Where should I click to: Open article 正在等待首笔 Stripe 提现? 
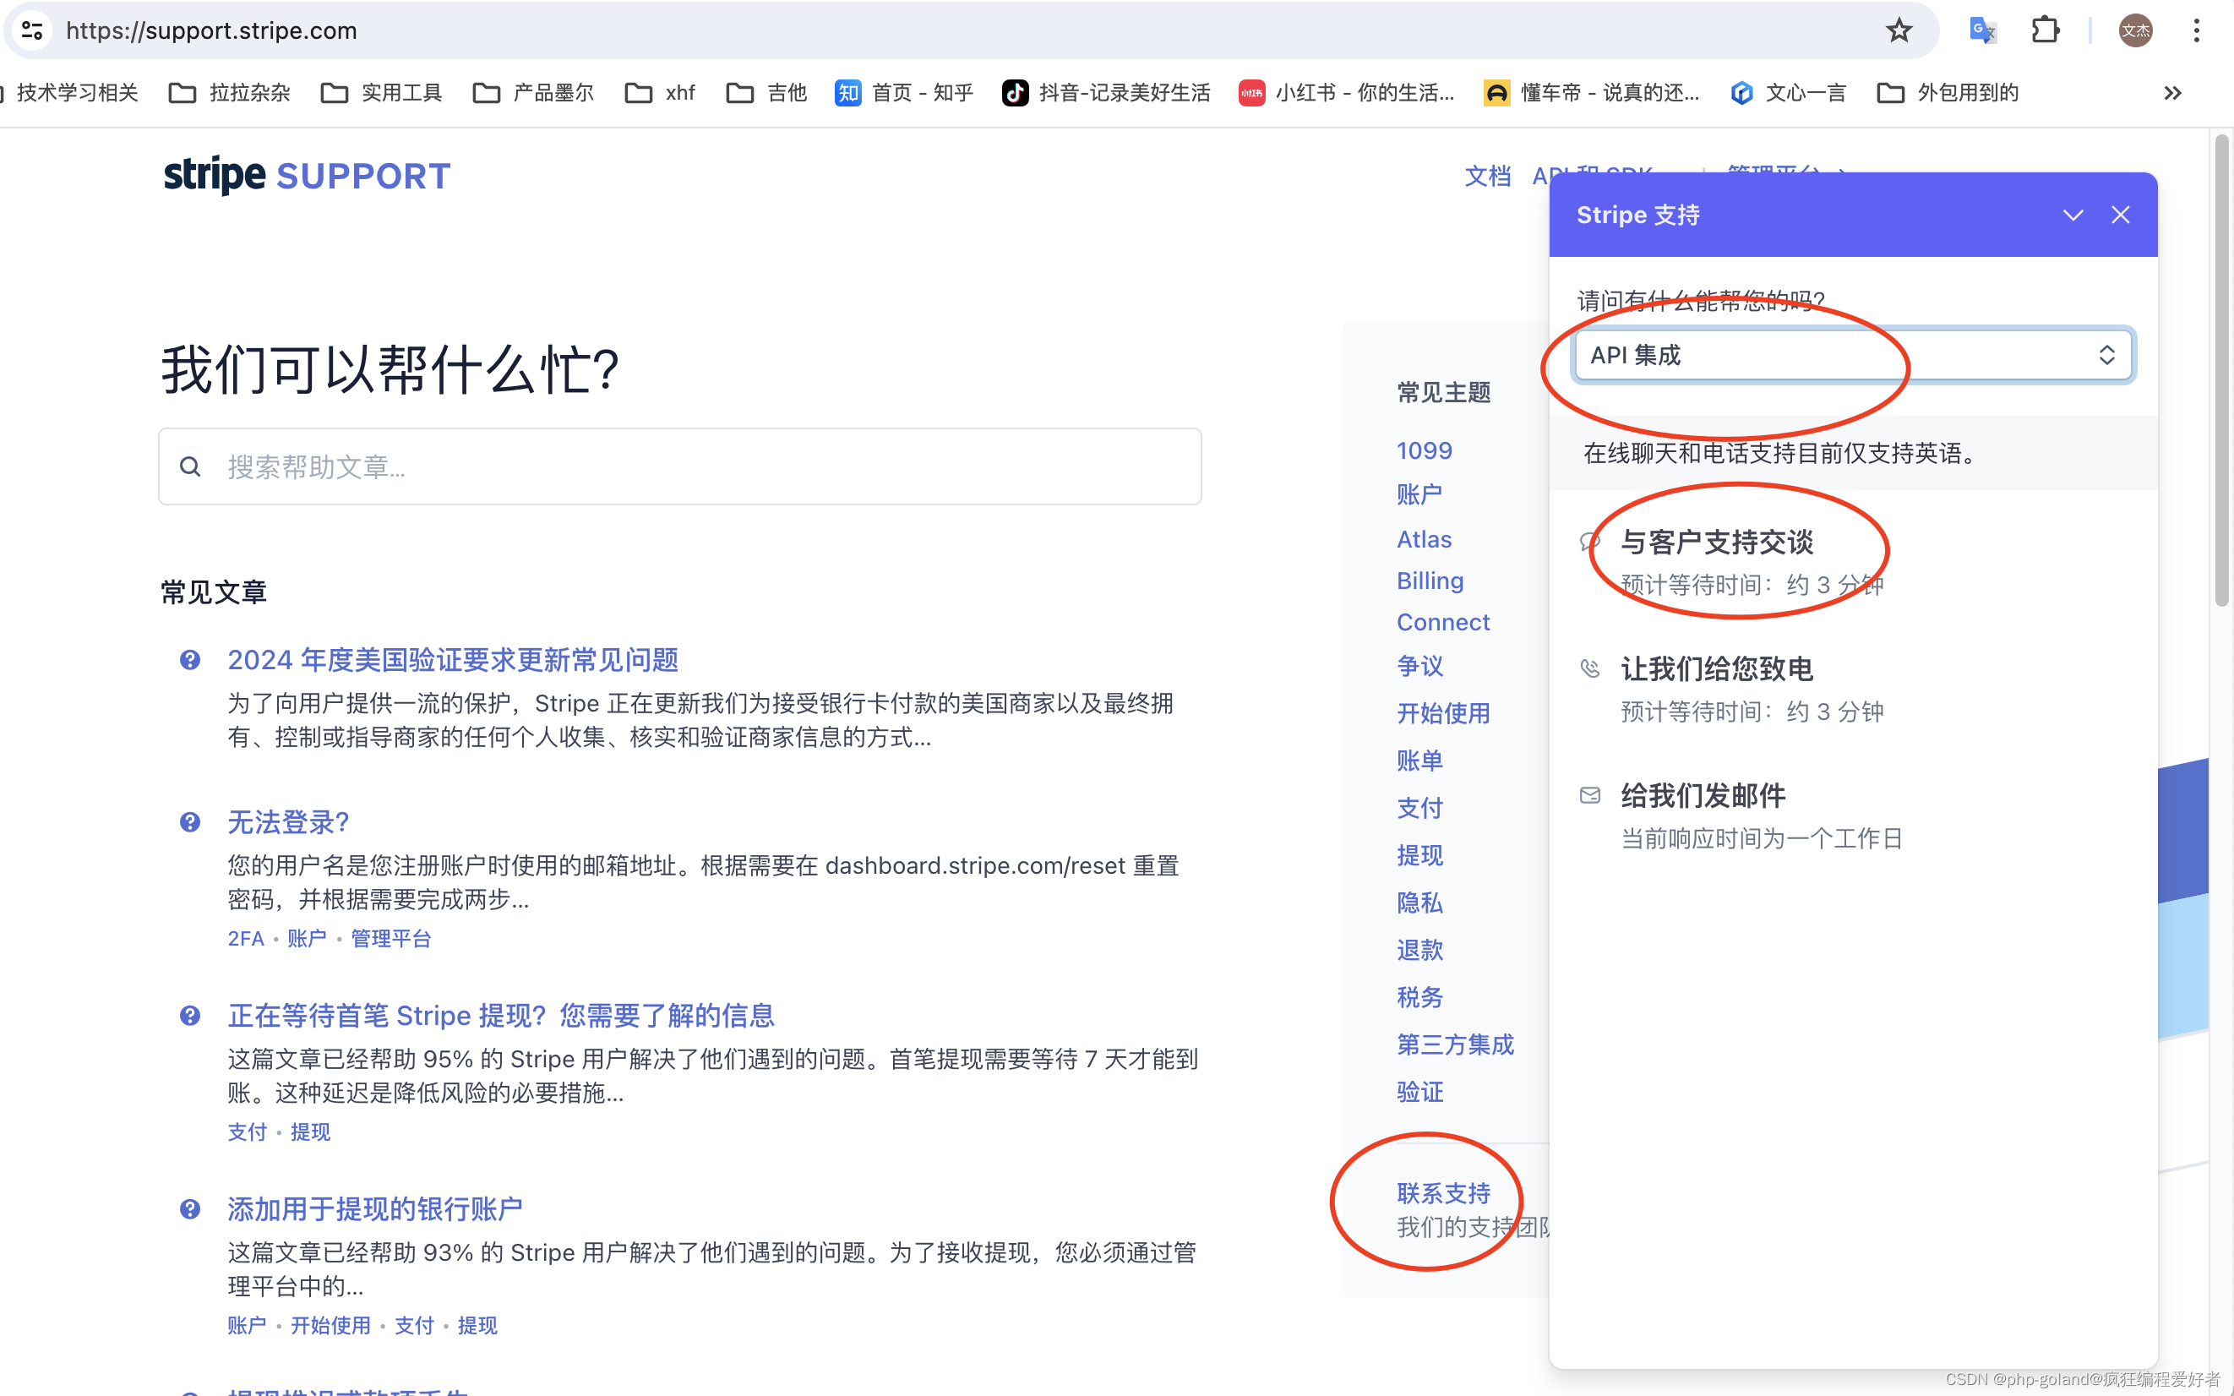point(501,1016)
